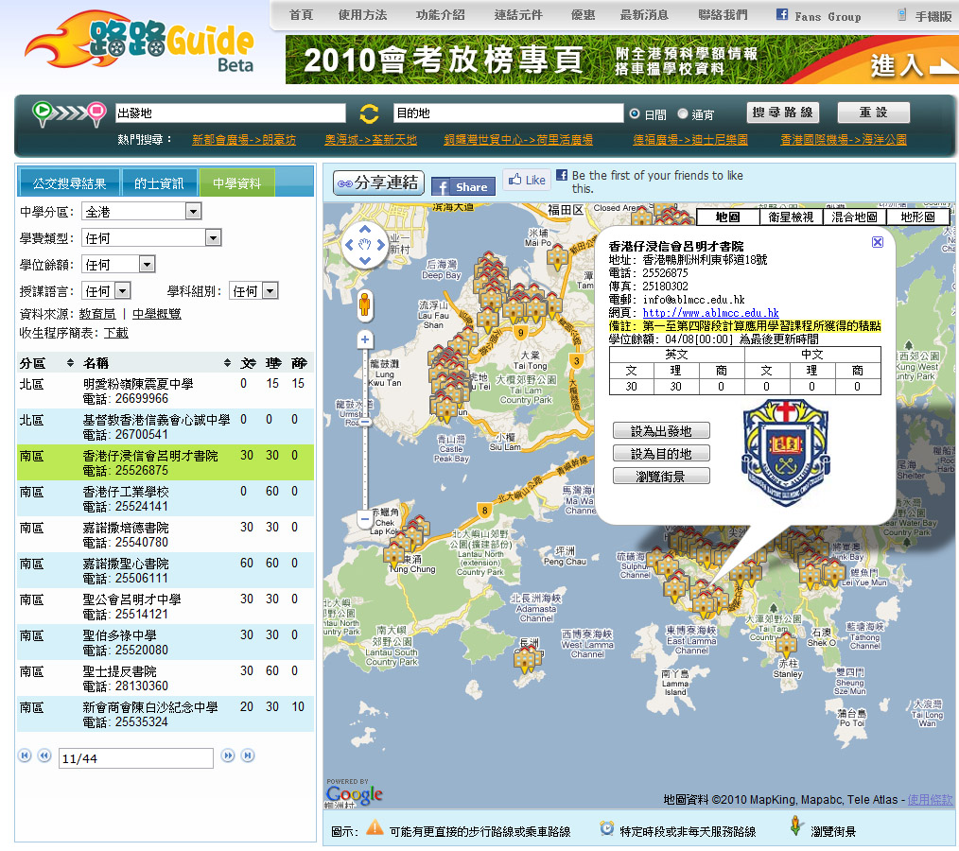Click the page number field 11/44
Image resolution: width=959 pixels, height=851 pixels.
point(136,758)
